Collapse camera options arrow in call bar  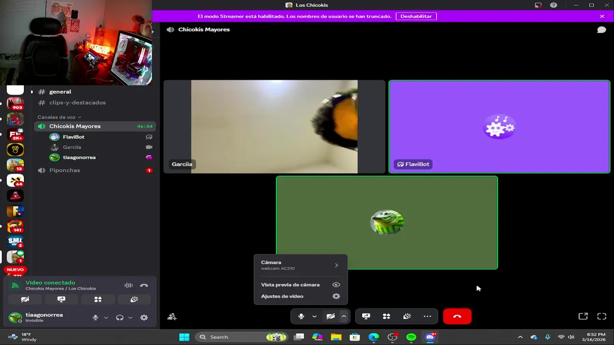pos(343,316)
